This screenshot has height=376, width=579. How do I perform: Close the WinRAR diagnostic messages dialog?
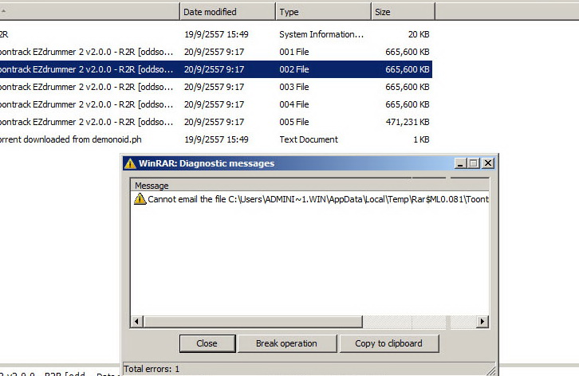(x=207, y=343)
